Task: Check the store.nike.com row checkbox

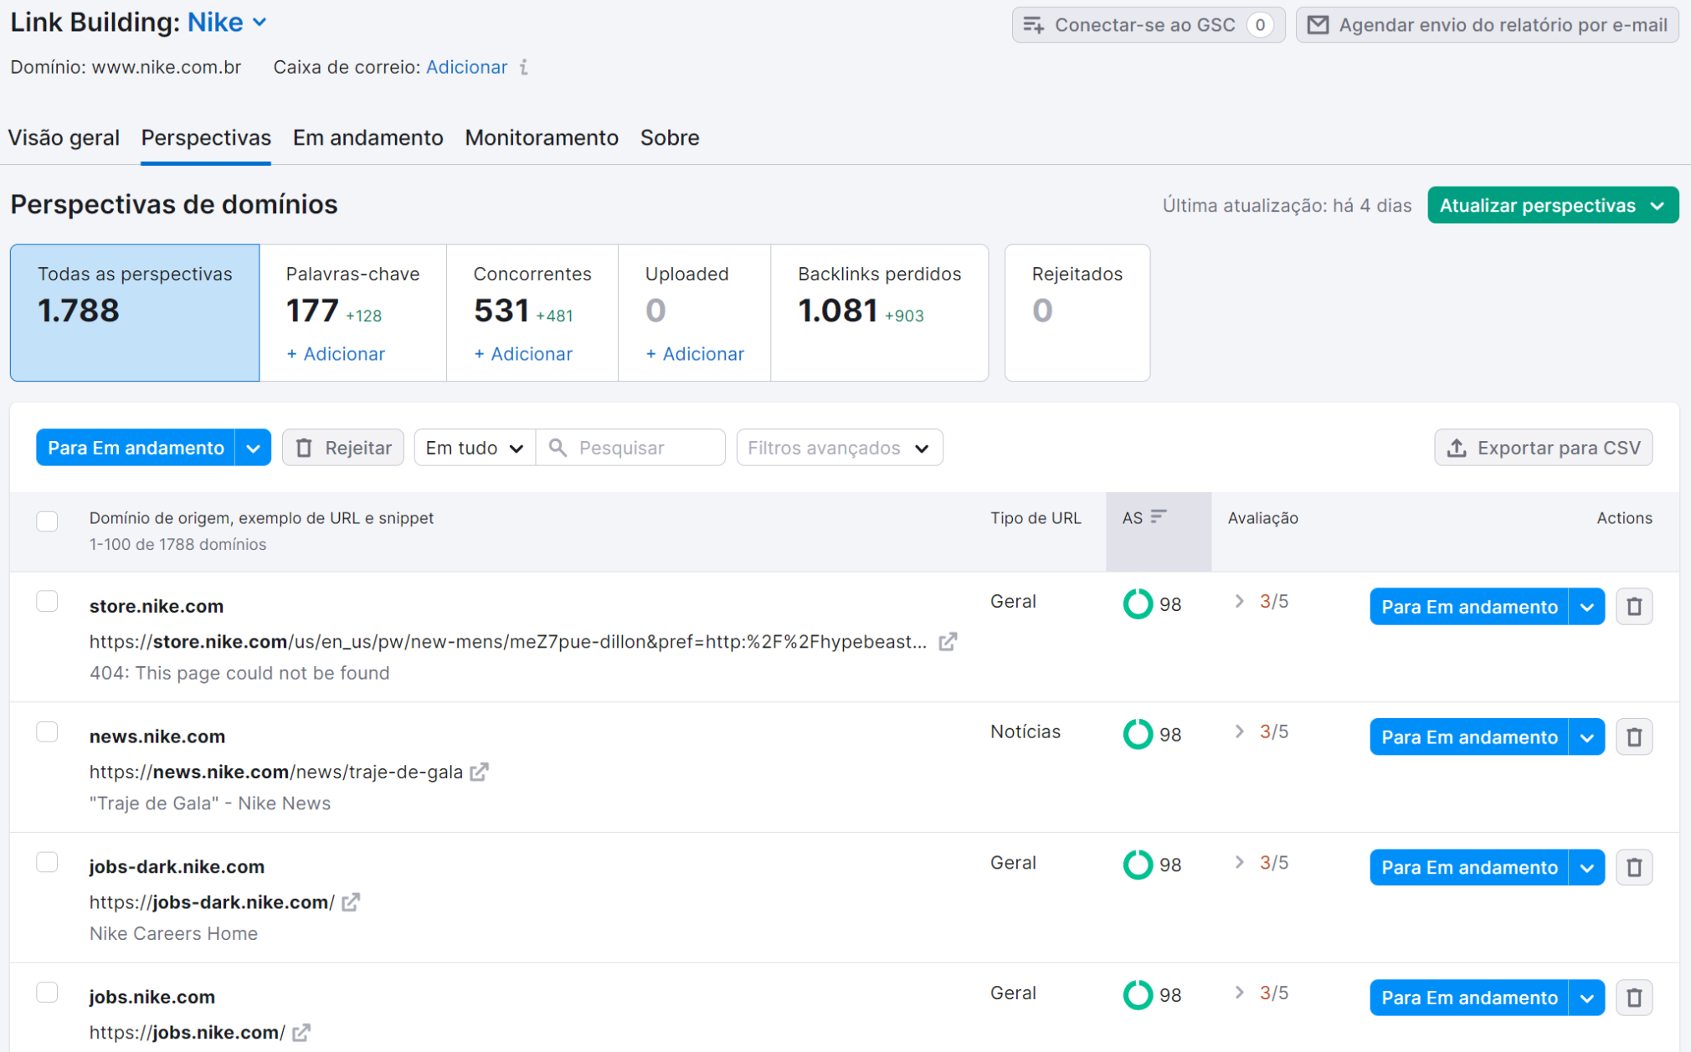Action: click(47, 602)
